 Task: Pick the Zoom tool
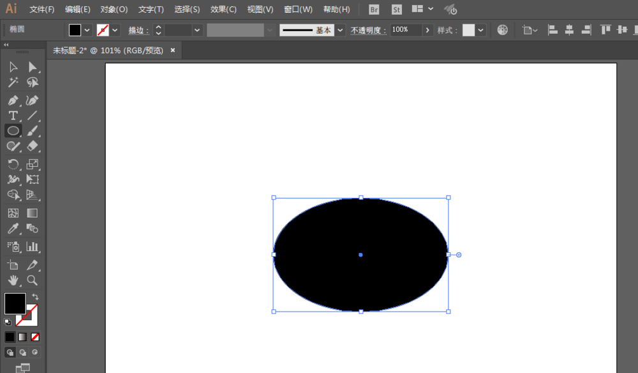pos(32,280)
